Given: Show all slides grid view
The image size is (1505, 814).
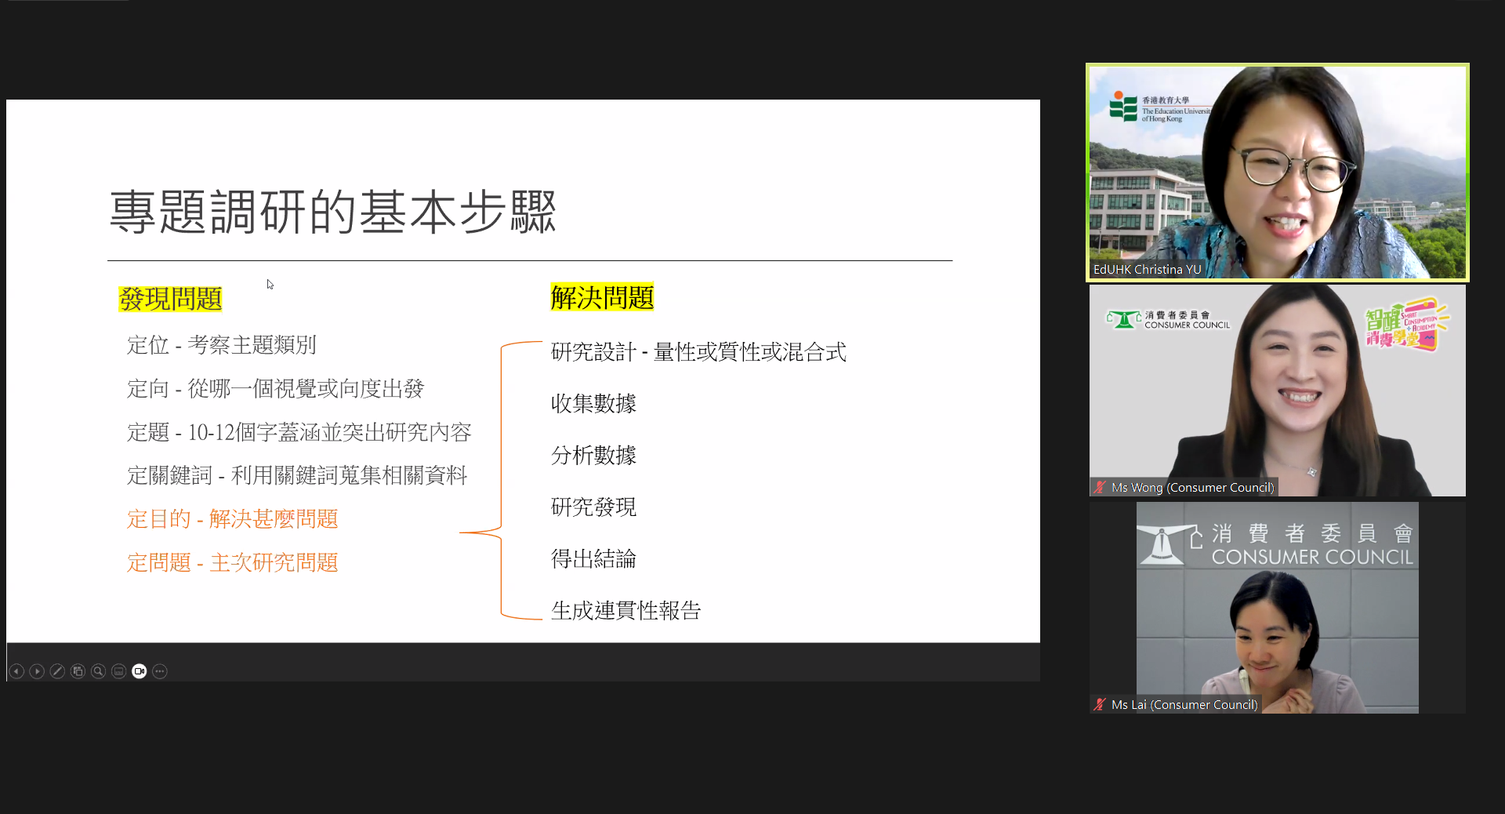Looking at the screenshot, I should [78, 671].
